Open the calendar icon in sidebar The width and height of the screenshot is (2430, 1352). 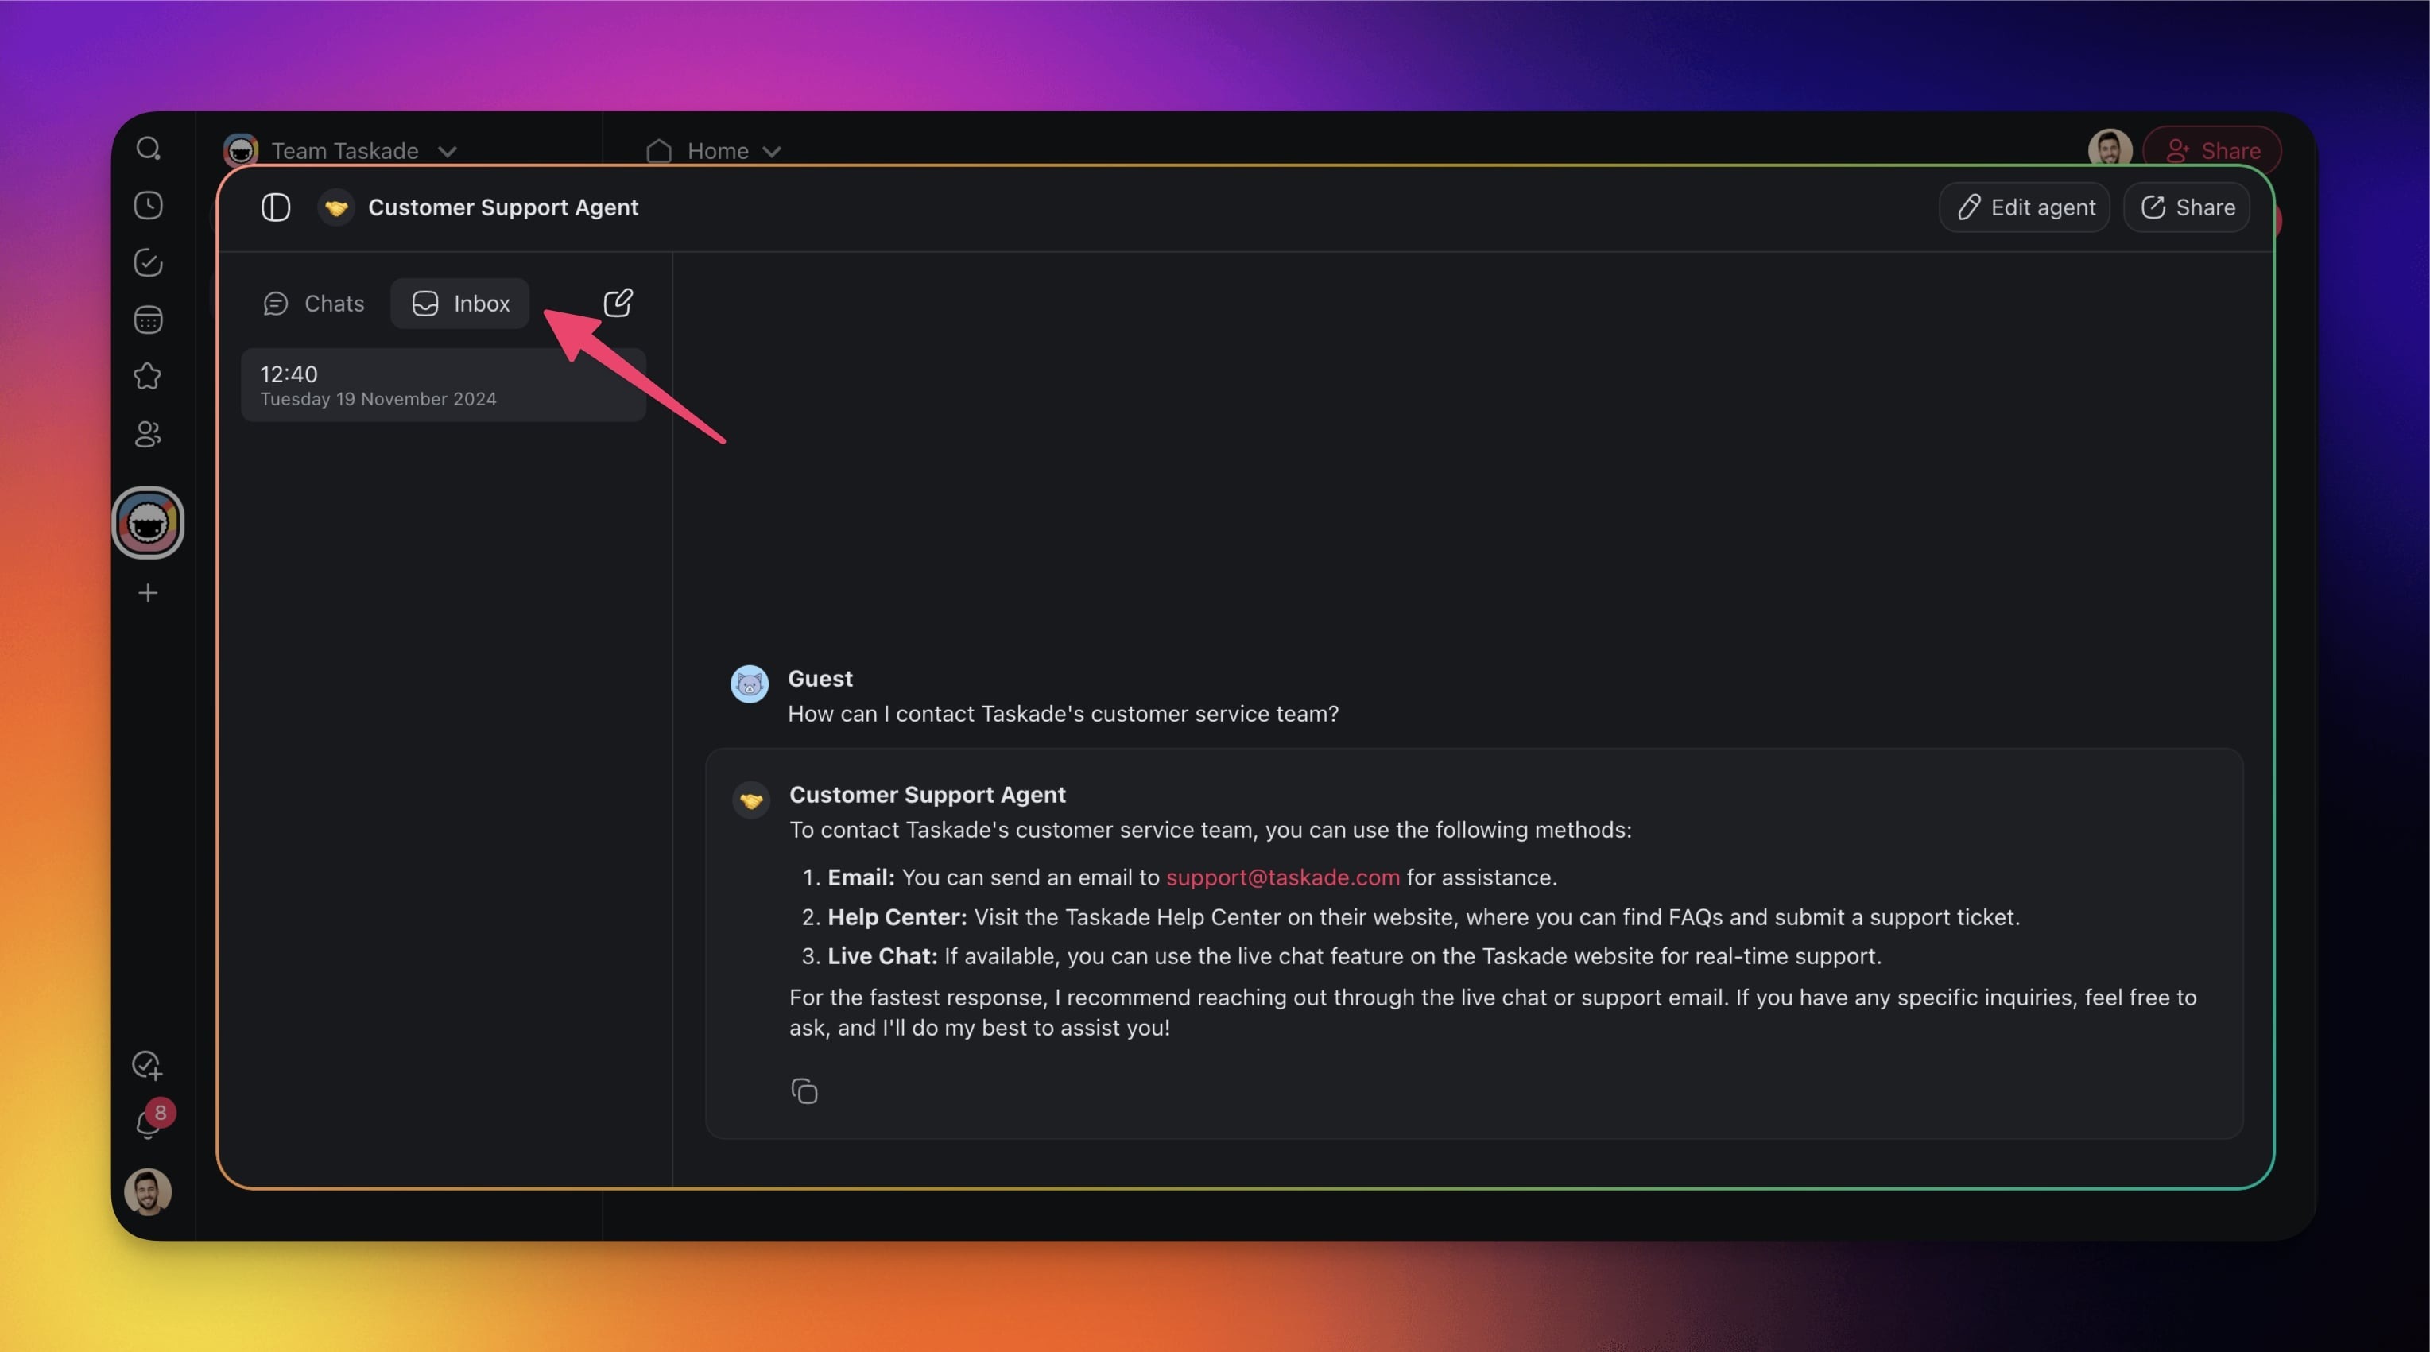[x=148, y=320]
